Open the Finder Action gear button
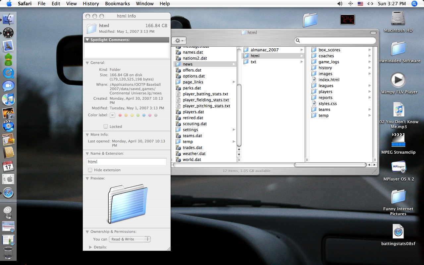 pos(179,40)
